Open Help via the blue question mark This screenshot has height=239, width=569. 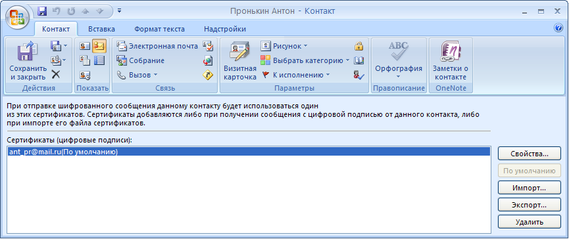tap(558, 28)
